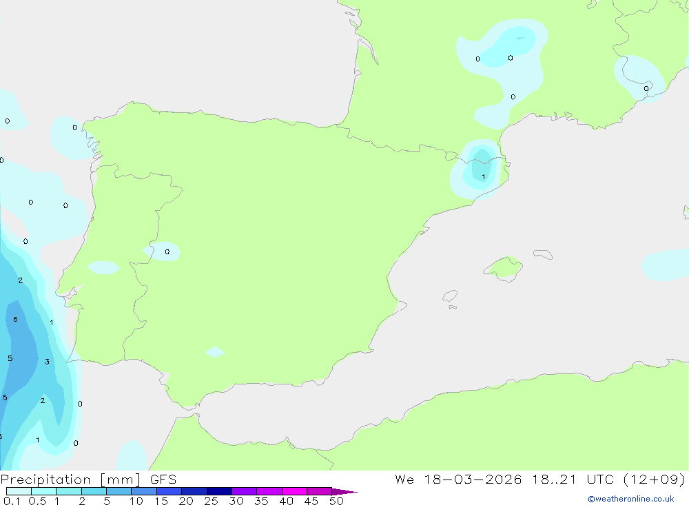Click the "3" precipitation value on the map

pyautogui.click(x=47, y=362)
